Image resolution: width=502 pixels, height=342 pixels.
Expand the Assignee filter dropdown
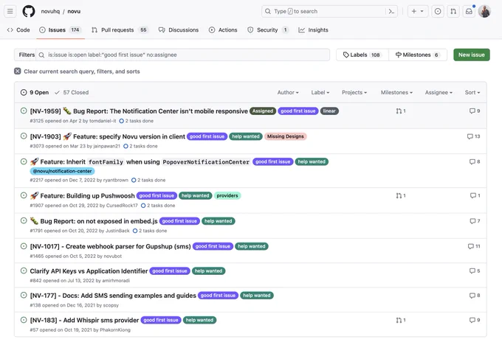pyautogui.click(x=439, y=92)
